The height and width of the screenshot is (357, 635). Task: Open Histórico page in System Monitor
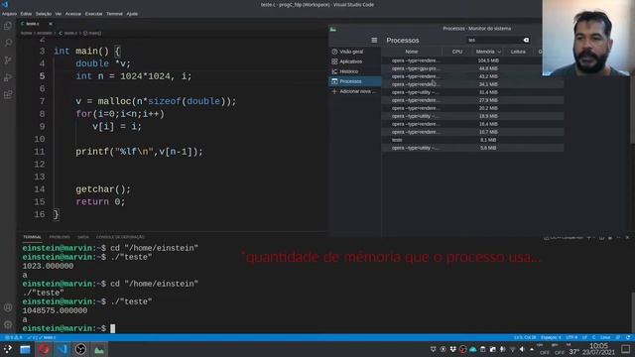click(x=355, y=71)
